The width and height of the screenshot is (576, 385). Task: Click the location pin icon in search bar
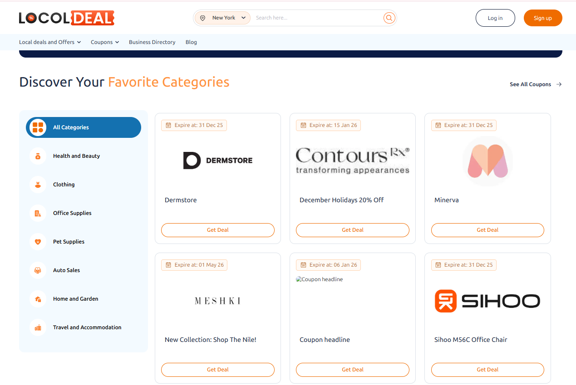[x=202, y=18]
